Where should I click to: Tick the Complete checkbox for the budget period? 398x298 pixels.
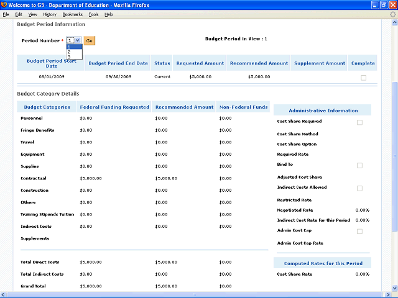pos(363,78)
